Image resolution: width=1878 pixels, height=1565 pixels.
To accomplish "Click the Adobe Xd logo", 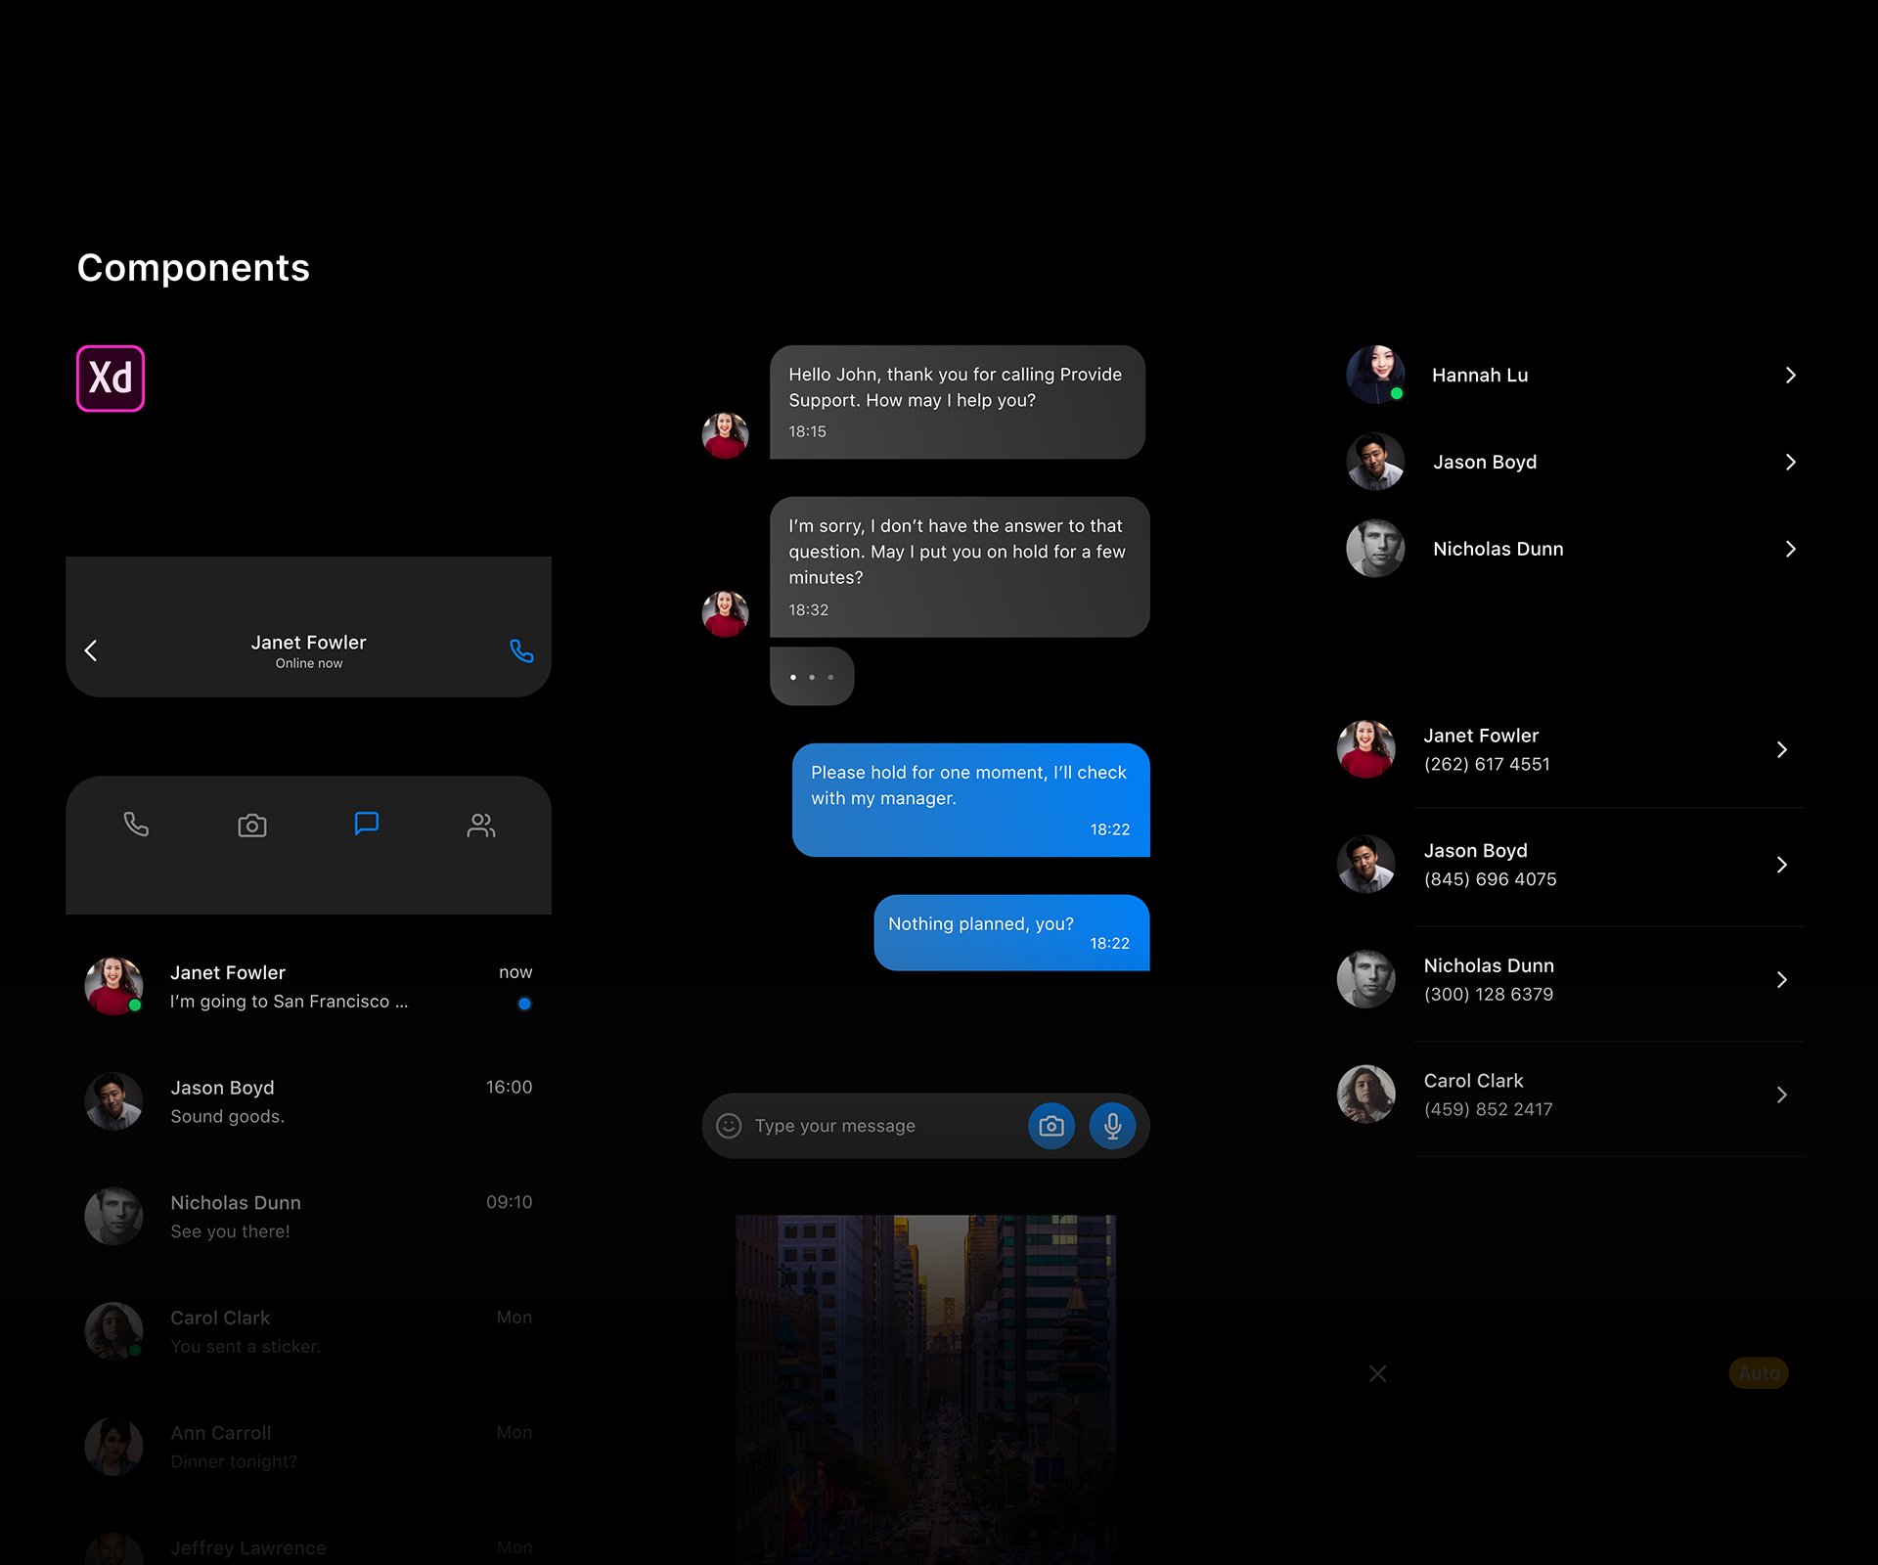I will tap(110, 378).
